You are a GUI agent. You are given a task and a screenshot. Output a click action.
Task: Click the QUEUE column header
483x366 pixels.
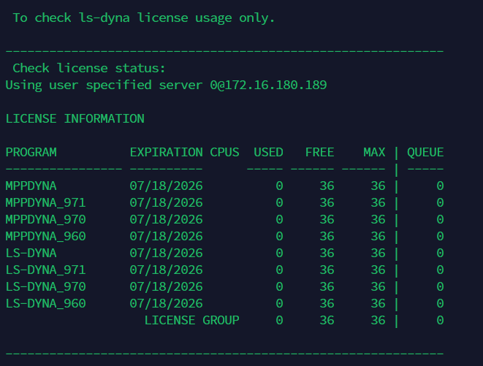tap(425, 152)
